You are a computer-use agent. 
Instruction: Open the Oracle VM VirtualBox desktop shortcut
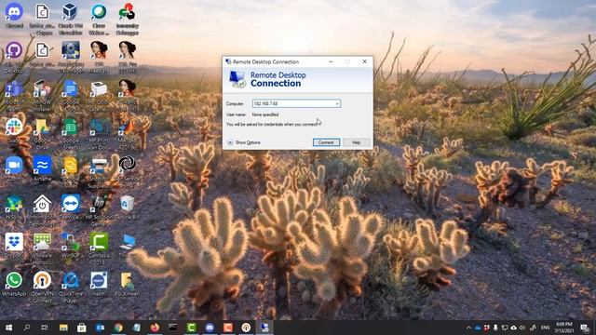pos(71,19)
